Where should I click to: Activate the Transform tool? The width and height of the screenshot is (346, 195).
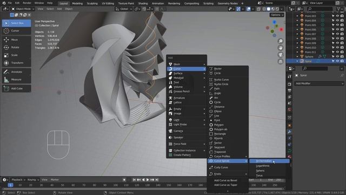[17, 63]
